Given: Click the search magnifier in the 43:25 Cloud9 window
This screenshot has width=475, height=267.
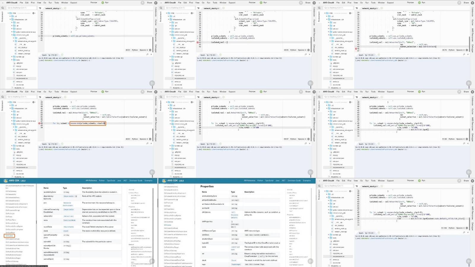Looking at the screenshot, I should 161,8.
